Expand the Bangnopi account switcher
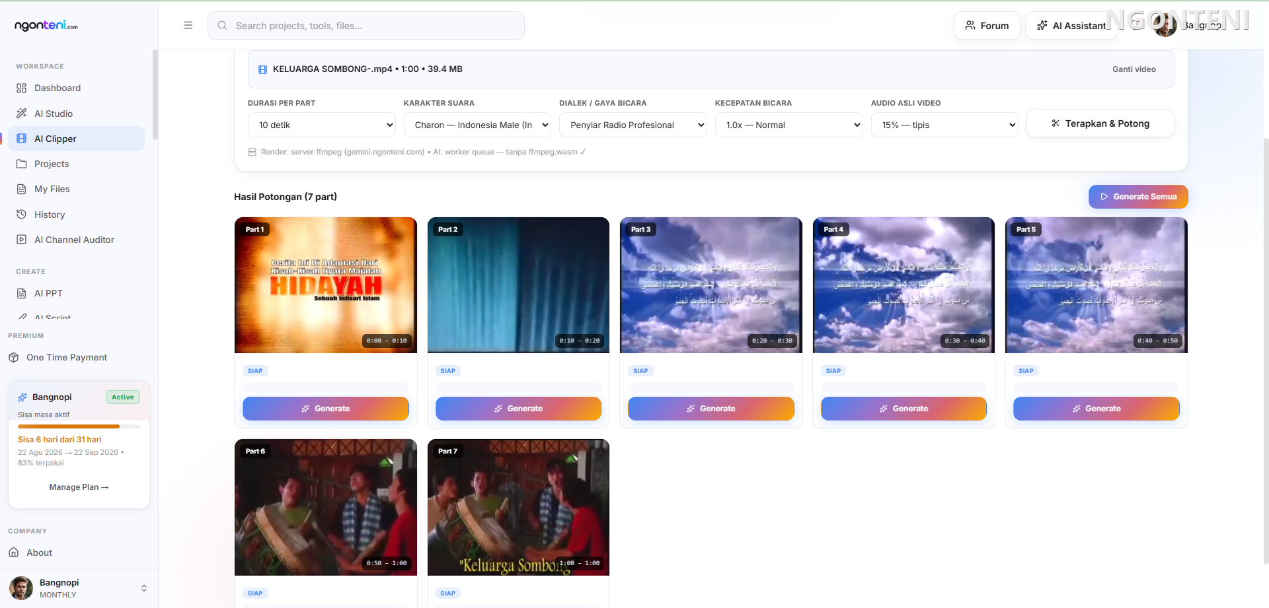Screen dimensions: 1269x608 pyautogui.click(x=144, y=588)
